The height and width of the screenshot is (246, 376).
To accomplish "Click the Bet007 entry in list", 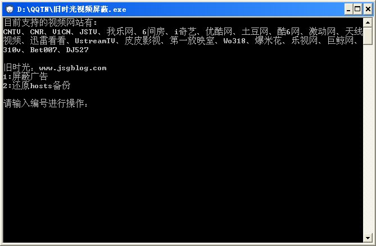I will (43, 50).
